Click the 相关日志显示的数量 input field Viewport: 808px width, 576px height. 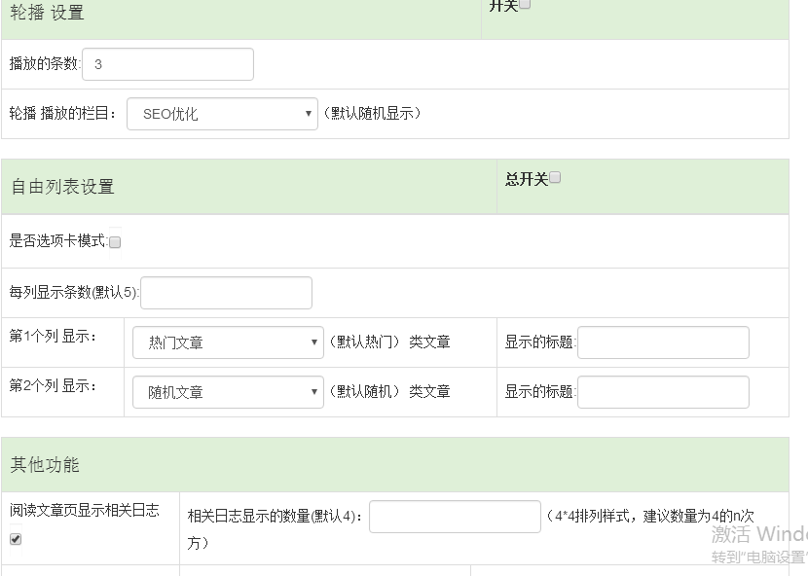click(454, 516)
